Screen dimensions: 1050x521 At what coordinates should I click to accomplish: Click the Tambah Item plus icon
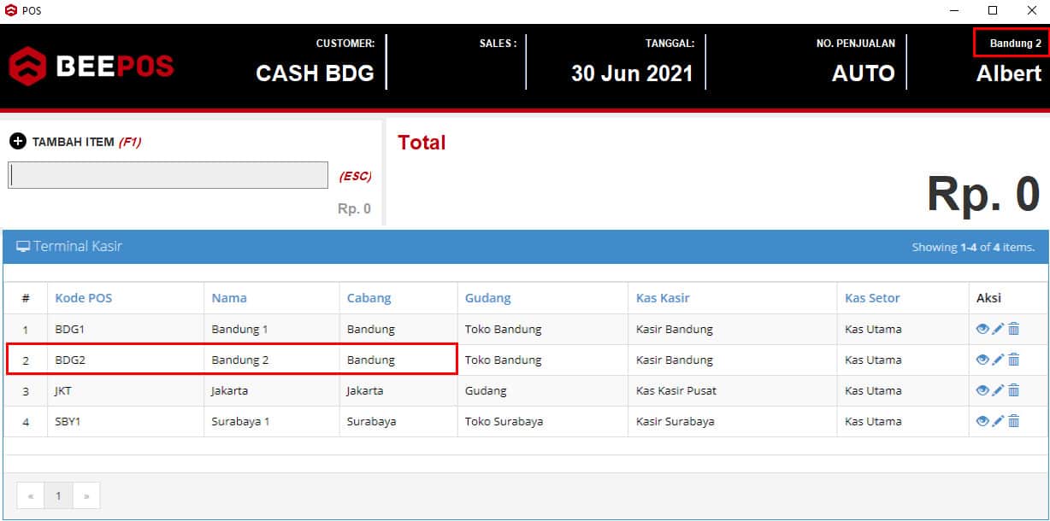point(17,141)
